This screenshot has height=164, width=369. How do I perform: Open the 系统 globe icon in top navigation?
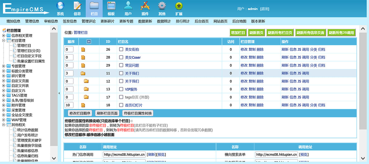point(61,6)
